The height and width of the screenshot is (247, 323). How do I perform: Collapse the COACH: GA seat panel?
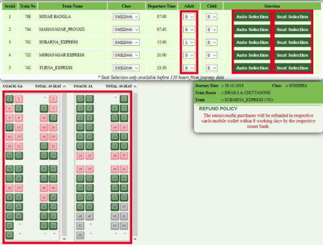tap(64, 87)
